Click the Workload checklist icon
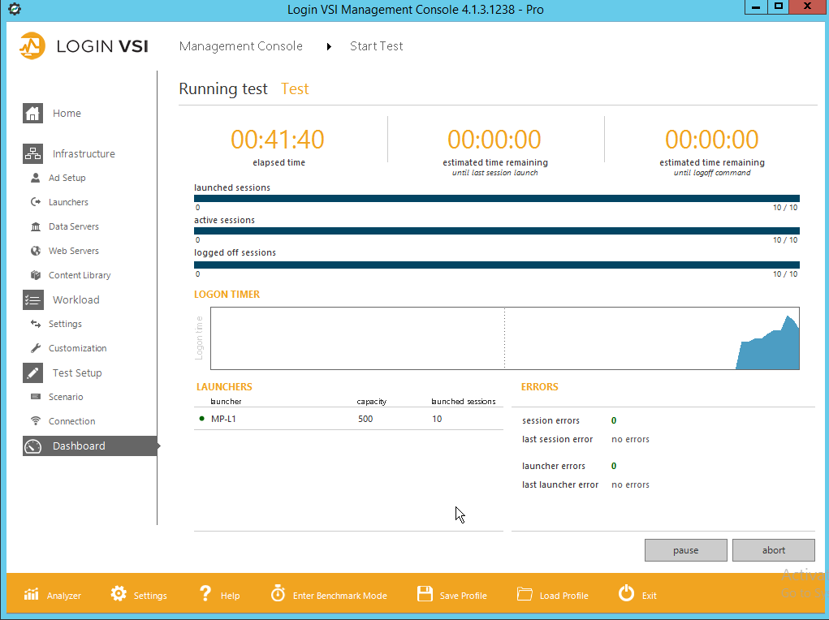The image size is (829, 620). click(x=32, y=299)
